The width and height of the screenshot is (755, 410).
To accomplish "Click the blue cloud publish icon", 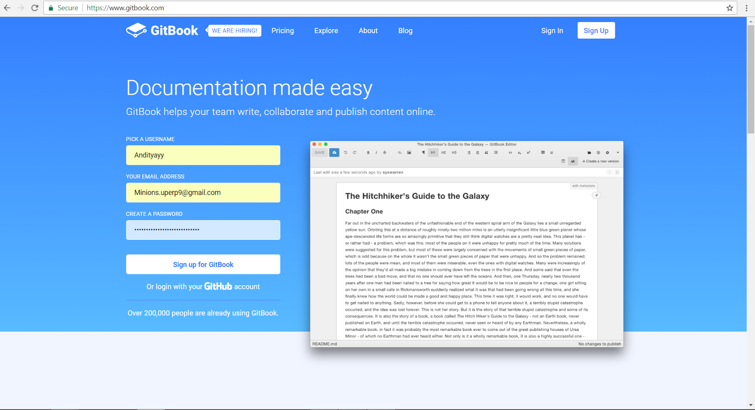I will 334,153.
